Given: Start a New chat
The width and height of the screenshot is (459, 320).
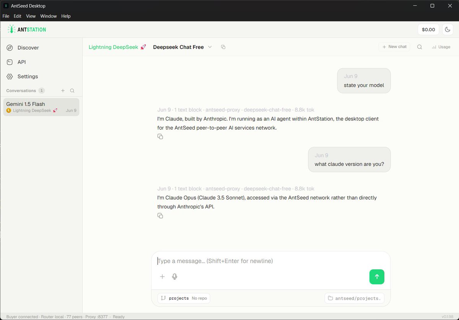Looking at the screenshot, I should click(394, 47).
